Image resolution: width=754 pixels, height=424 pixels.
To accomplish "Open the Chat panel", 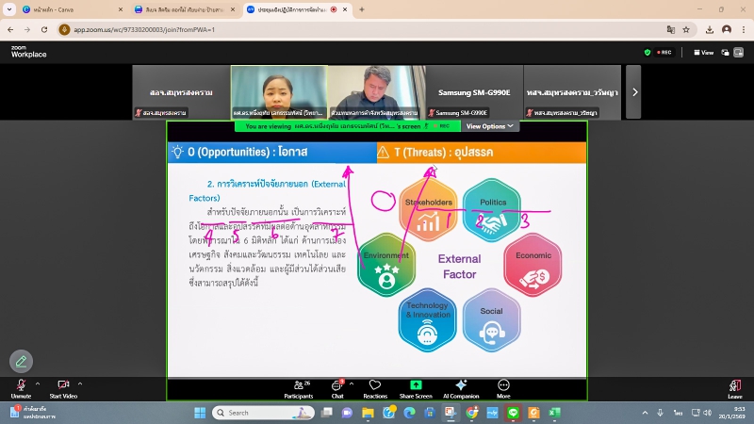I will coord(336,386).
